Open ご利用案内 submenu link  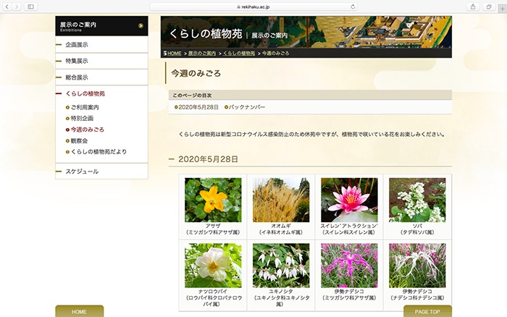pos(85,107)
